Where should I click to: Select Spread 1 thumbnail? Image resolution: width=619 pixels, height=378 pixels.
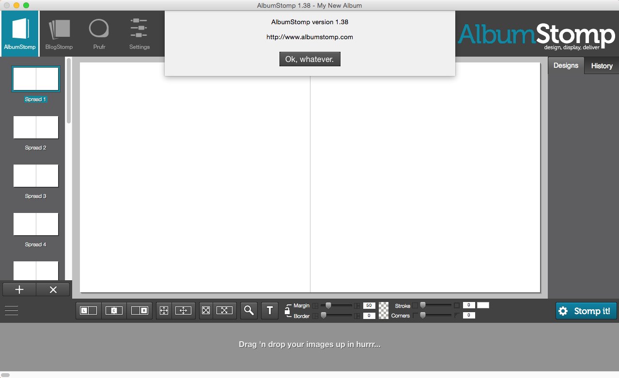click(36, 79)
